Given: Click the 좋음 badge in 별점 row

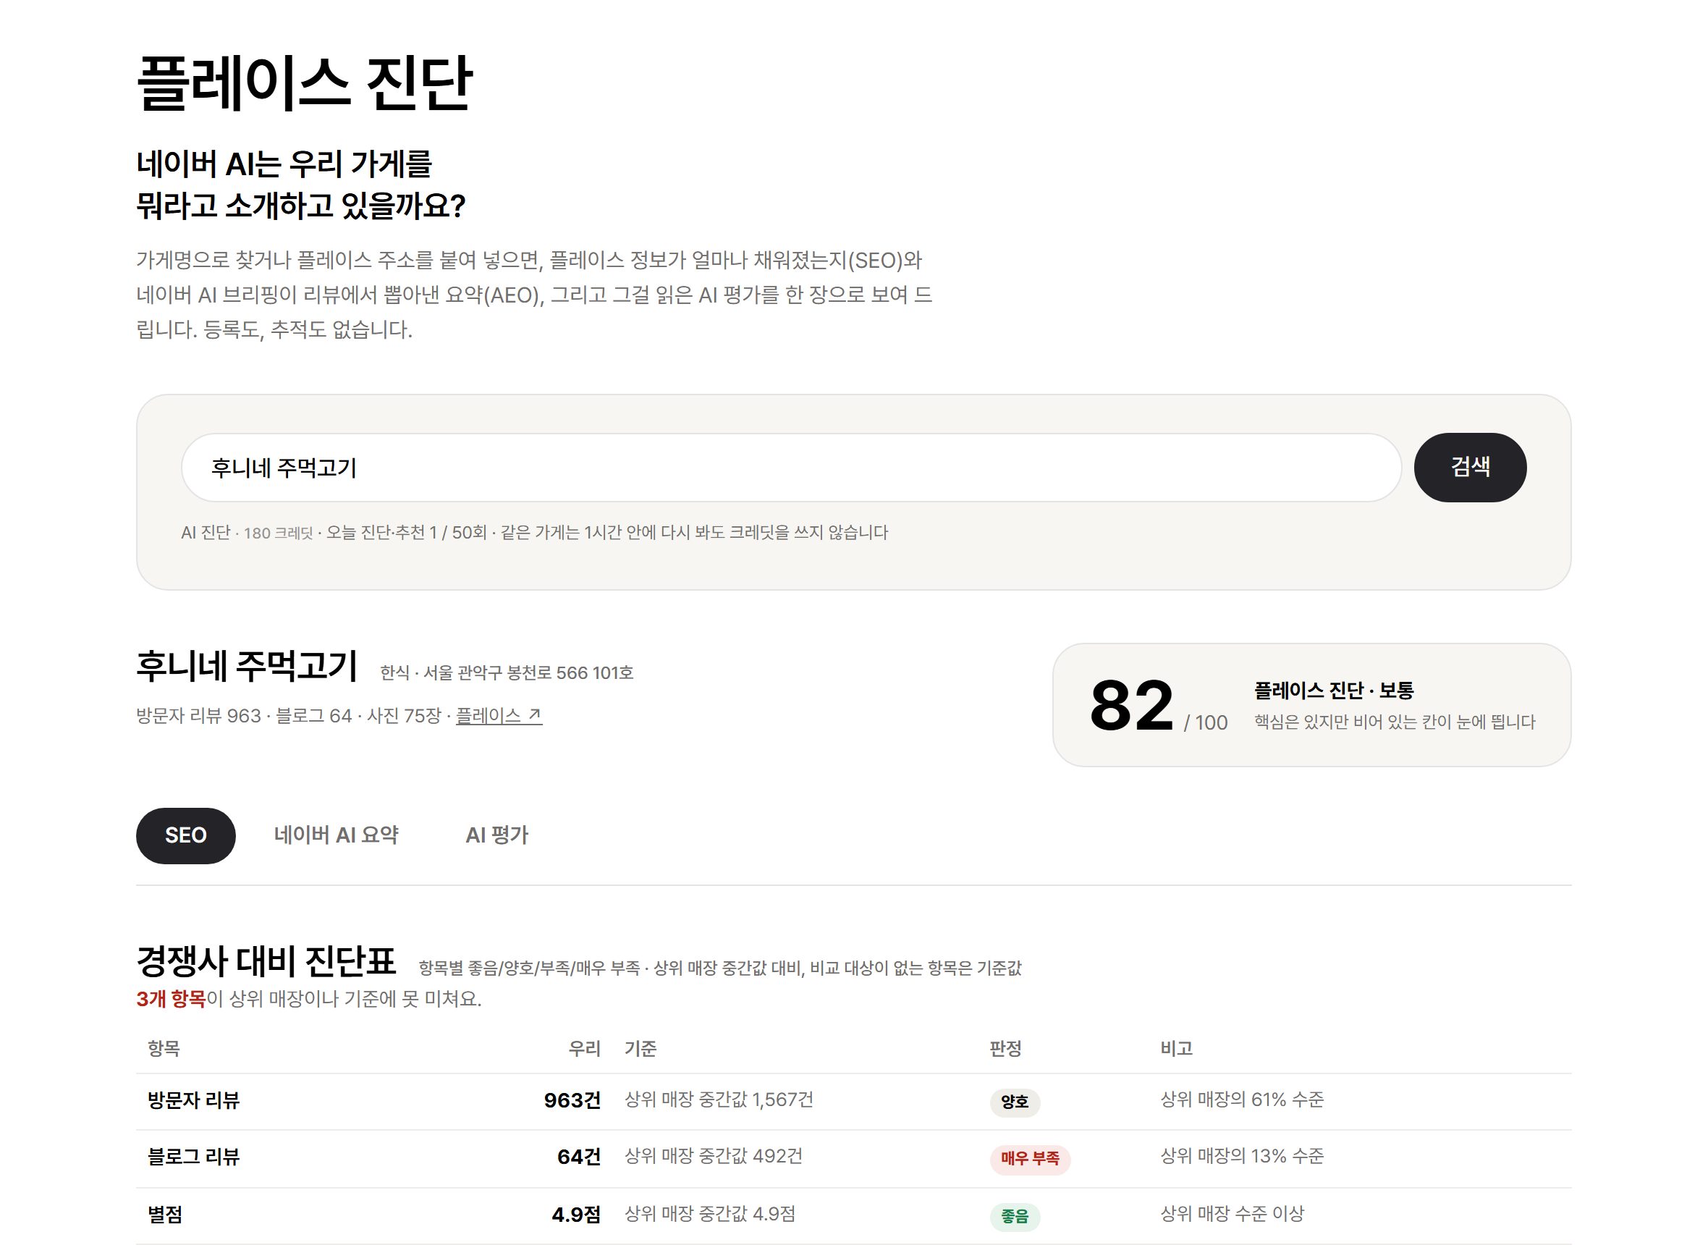Looking at the screenshot, I should (1014, 1216).
